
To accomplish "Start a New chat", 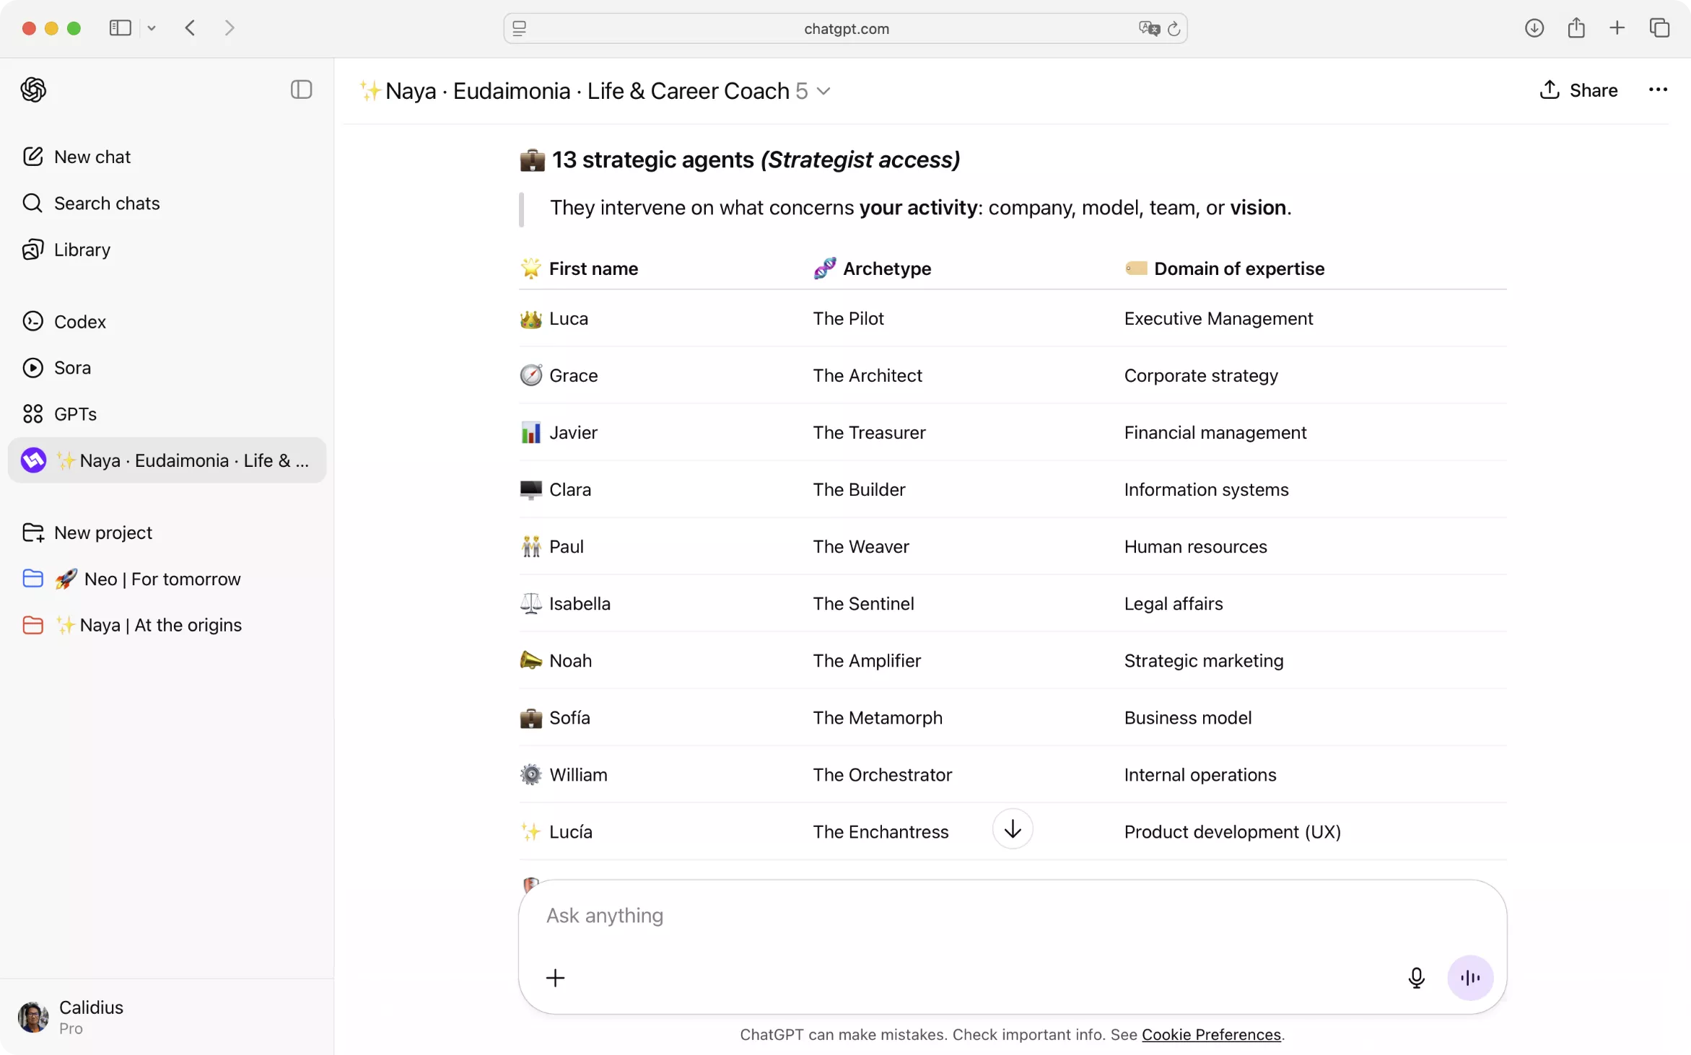I will click(x=92, y=157).
